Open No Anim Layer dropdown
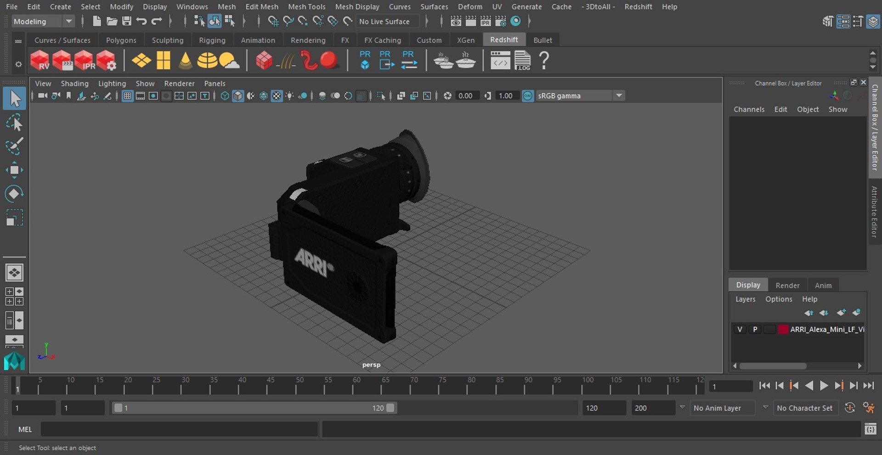Screen dimensions: 882x455 click(x=723, y=408)
